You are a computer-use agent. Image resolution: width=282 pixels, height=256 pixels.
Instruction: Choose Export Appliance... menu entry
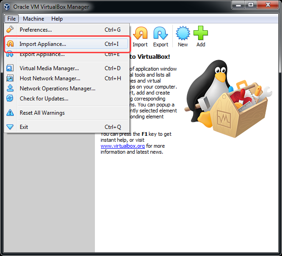tap(42, 55)
